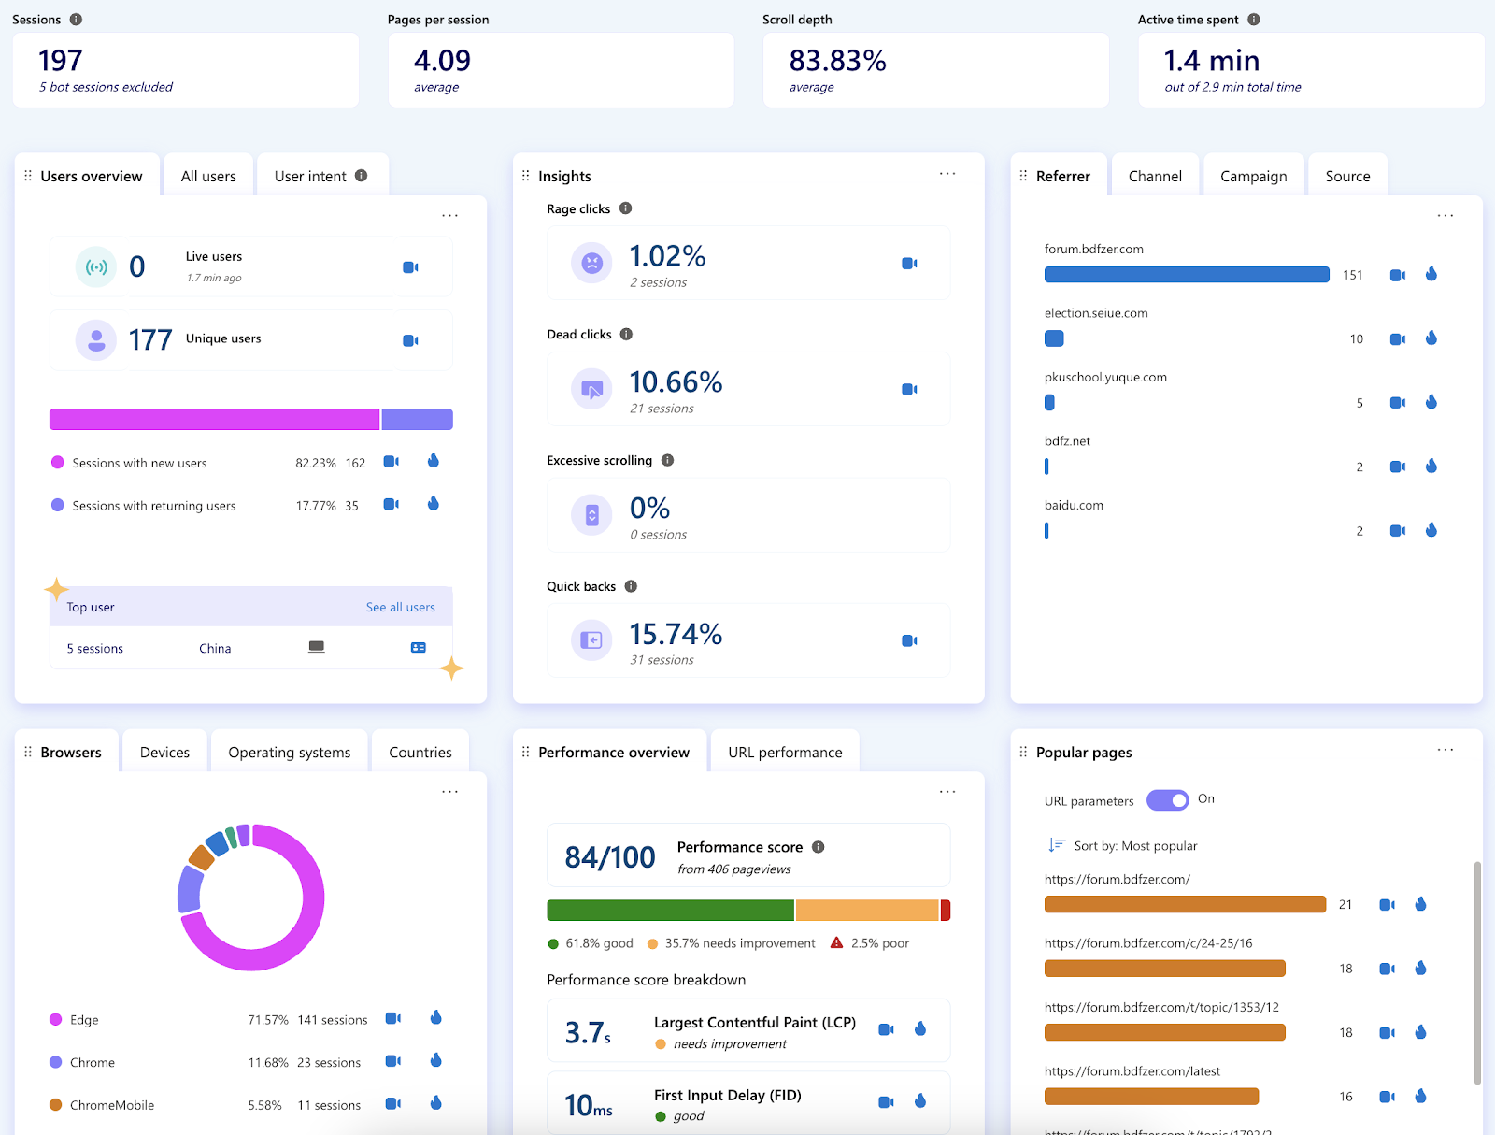Viewport: 1495px width, 1135px height.
Task: Click the https://forum.bdfzer.com/latest page link
Action: tap(1132, 1071)
